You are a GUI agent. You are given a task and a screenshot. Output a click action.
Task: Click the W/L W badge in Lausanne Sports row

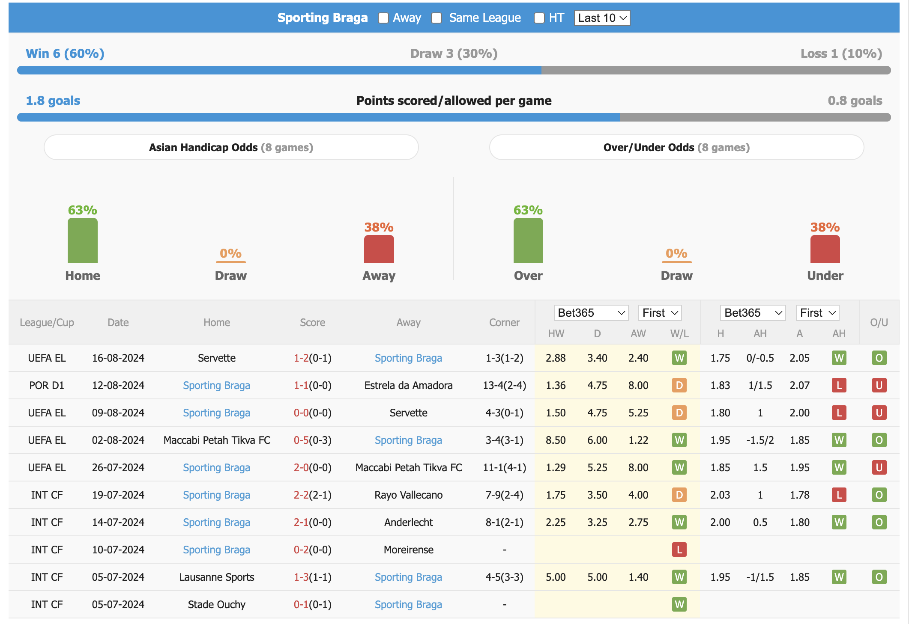(x=679, y=577)
